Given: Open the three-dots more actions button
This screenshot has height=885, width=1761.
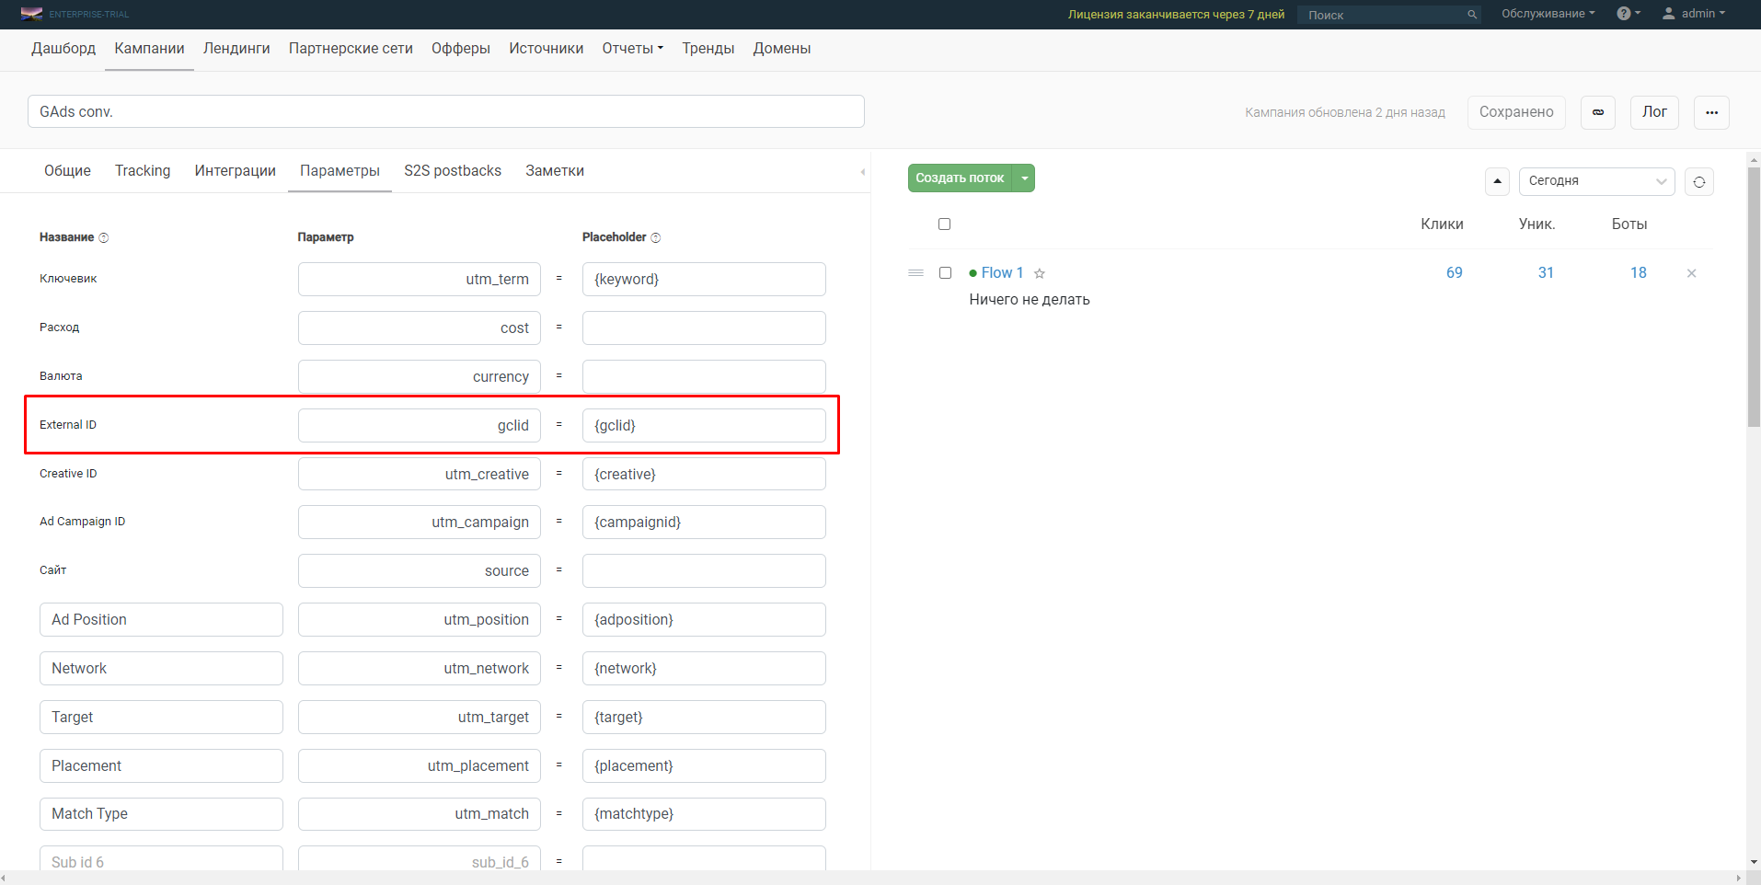Looking at the screenshot, I should 1711,112.
